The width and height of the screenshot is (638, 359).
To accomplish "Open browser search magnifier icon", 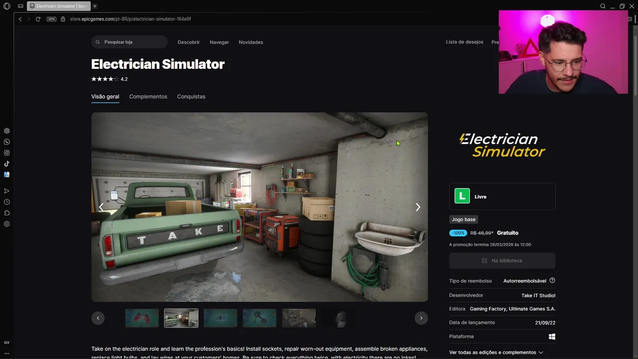I will point(603,6).
